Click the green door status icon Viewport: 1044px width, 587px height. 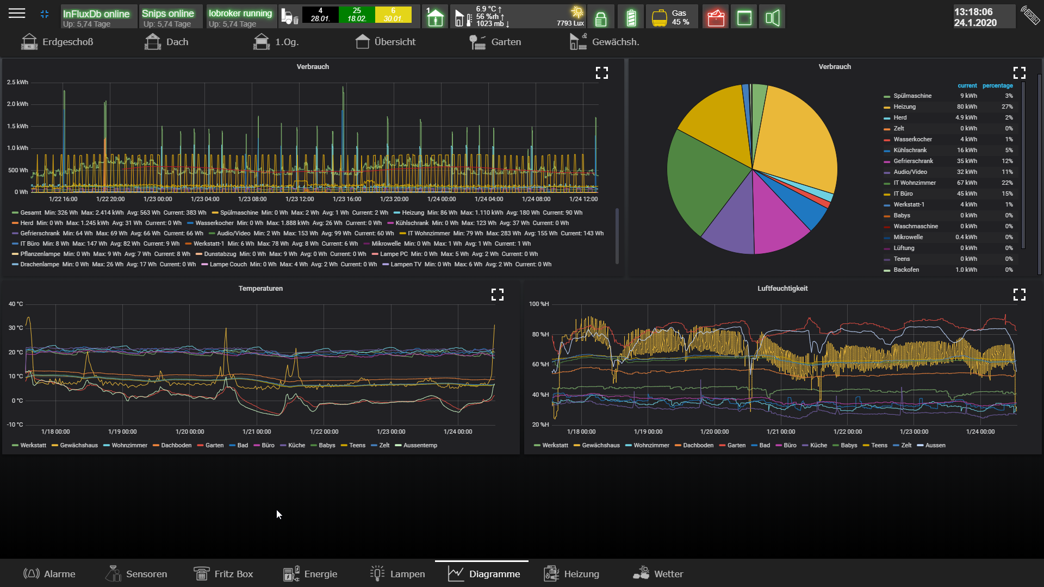point(772,18)
